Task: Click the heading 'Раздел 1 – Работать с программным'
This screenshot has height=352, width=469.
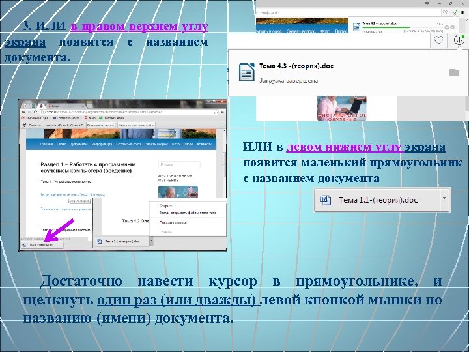Action: coord(88,164)
